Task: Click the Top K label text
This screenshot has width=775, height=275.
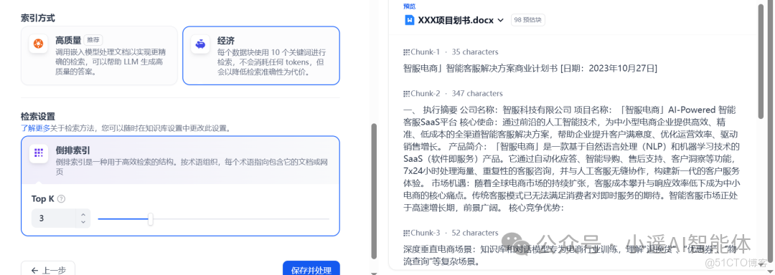Action: (x=43, y=199)
